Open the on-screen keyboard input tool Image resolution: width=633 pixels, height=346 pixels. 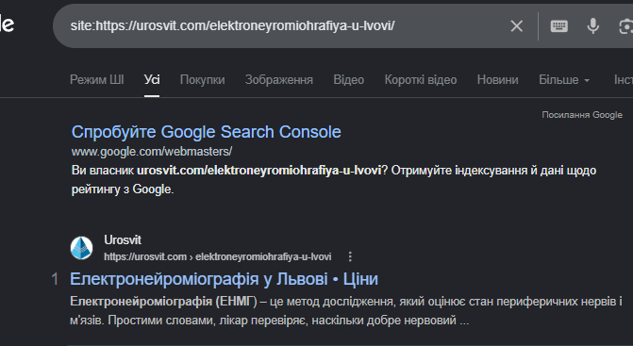(559, 26)
